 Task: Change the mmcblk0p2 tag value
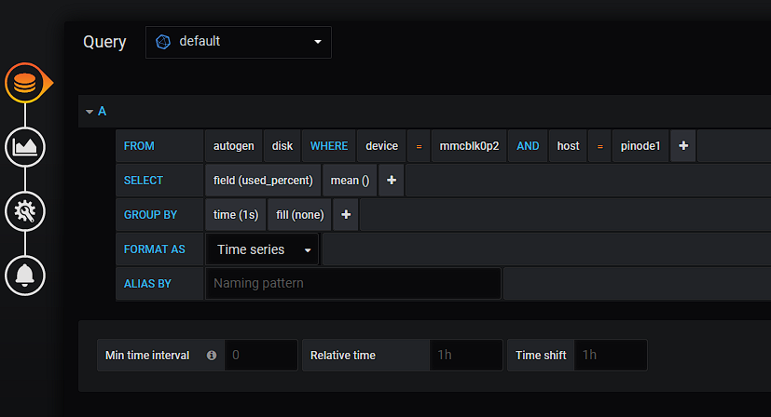click(x=469, y=146)
